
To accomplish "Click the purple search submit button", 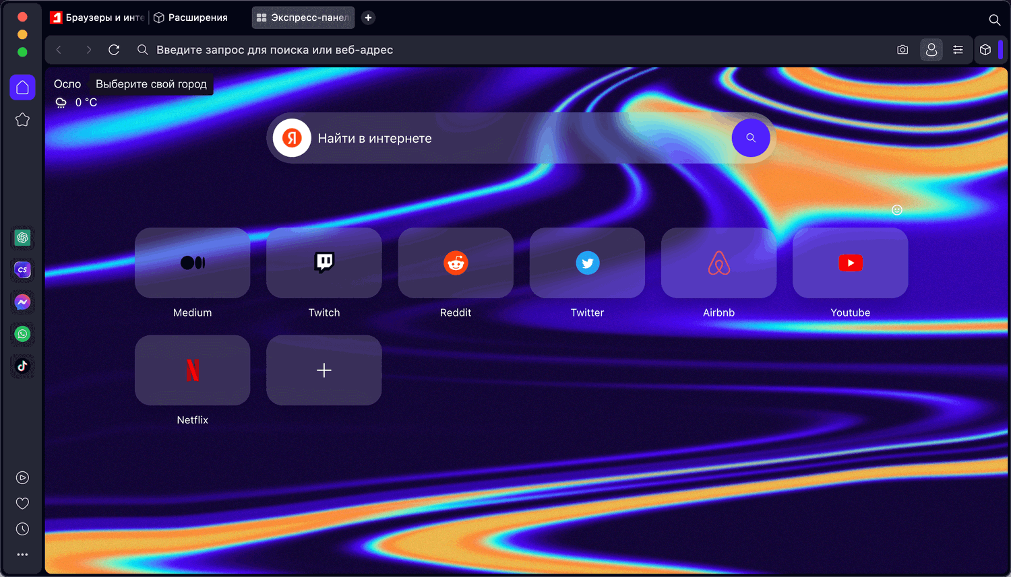I will [751, 138].
